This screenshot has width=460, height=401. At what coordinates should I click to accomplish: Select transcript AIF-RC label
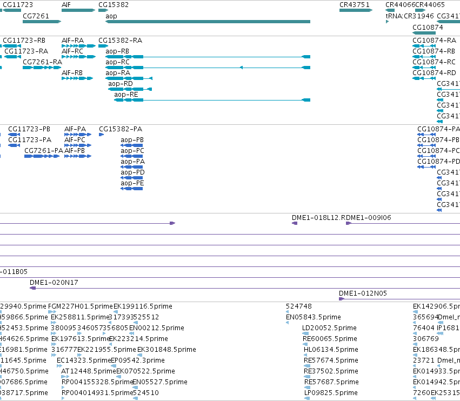pyautogui.click(x=72, y=51)
